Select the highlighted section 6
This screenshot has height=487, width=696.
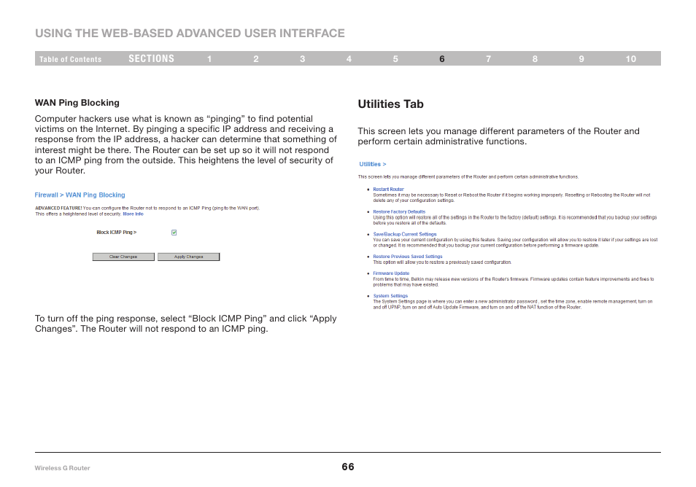click(441, 59)
